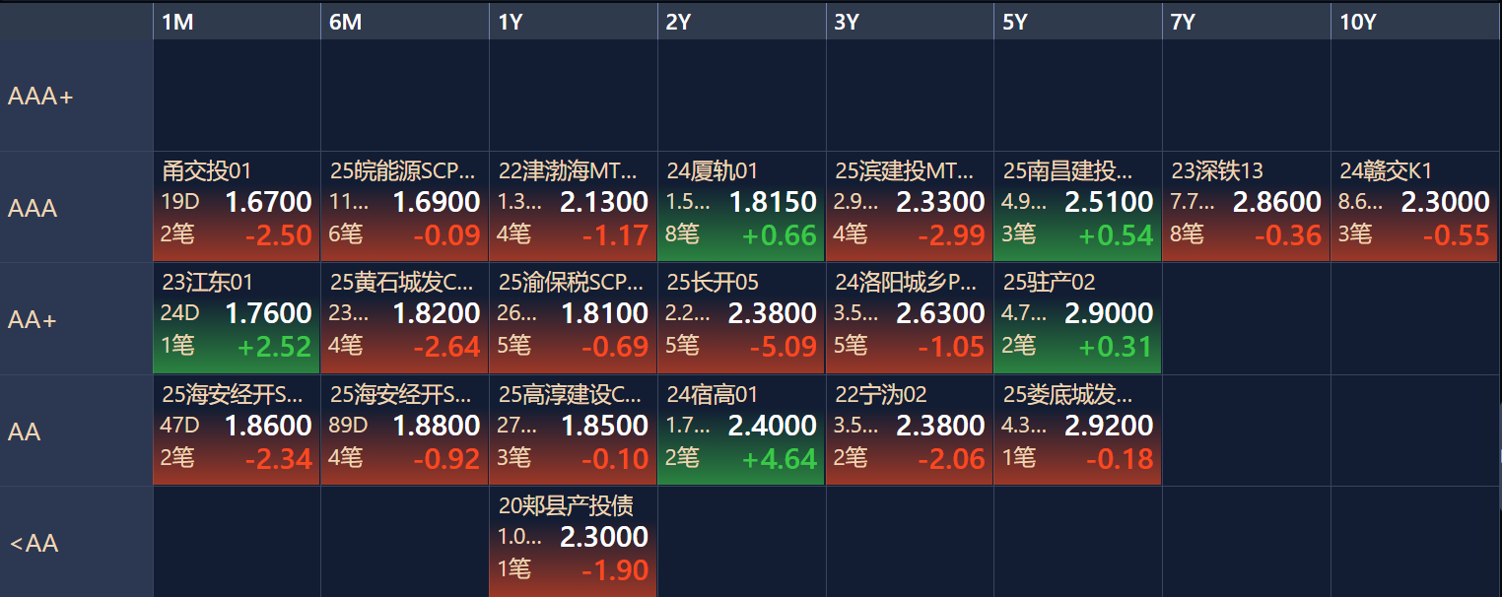Click the +4.64 change value

tap(781, 460)
